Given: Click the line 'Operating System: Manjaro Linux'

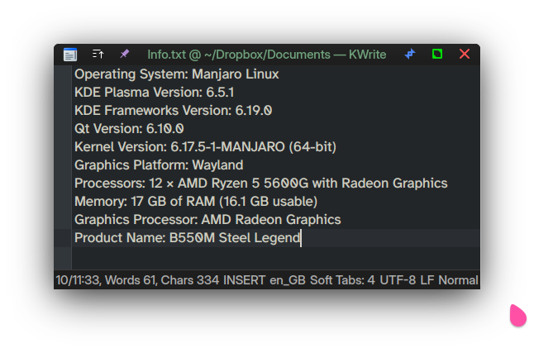Looking at the screenshot, I should (176, 74).
